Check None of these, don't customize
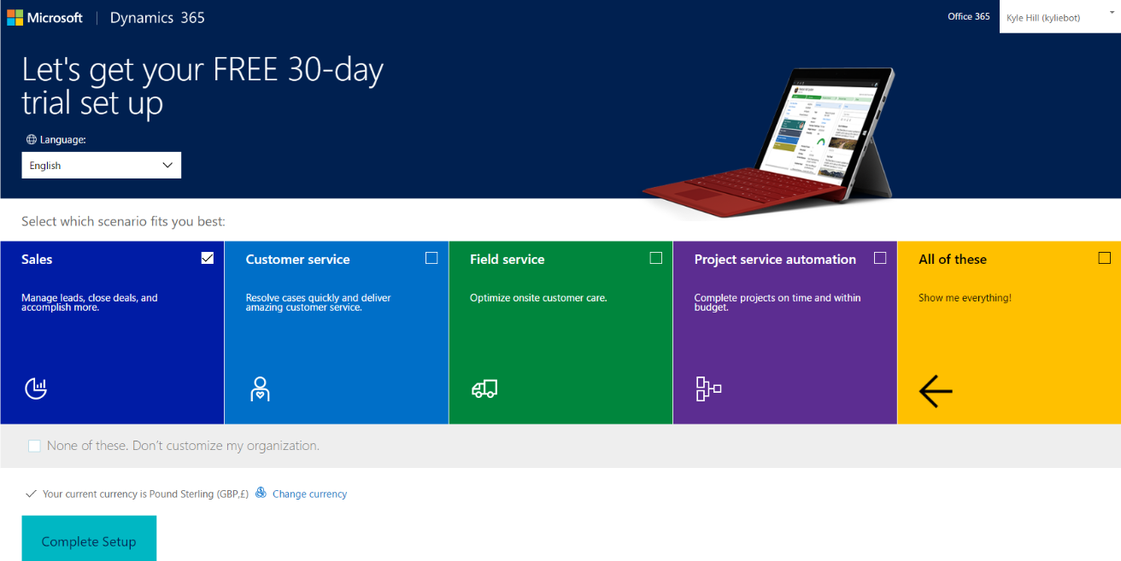 click(x=34, y=446)
